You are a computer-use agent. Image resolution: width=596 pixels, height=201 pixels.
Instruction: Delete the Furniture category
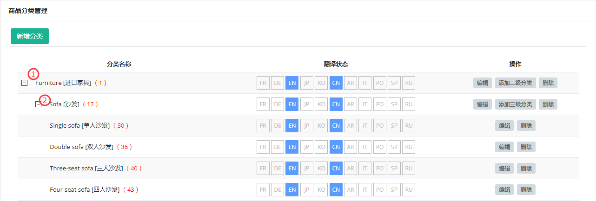548,83
